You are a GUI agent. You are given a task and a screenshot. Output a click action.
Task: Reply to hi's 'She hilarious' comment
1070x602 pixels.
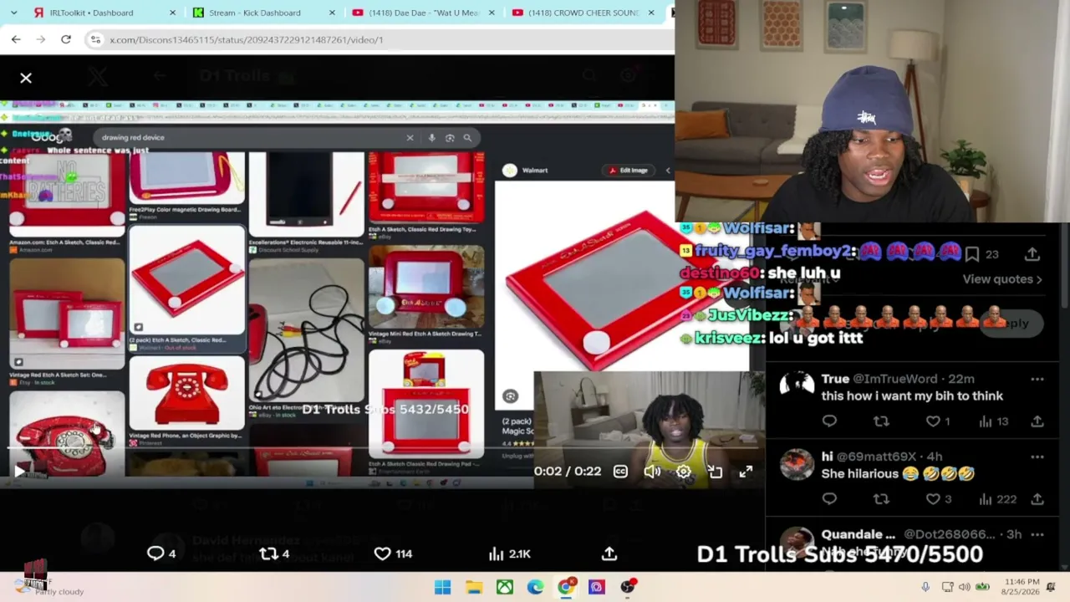pos(829,499)
